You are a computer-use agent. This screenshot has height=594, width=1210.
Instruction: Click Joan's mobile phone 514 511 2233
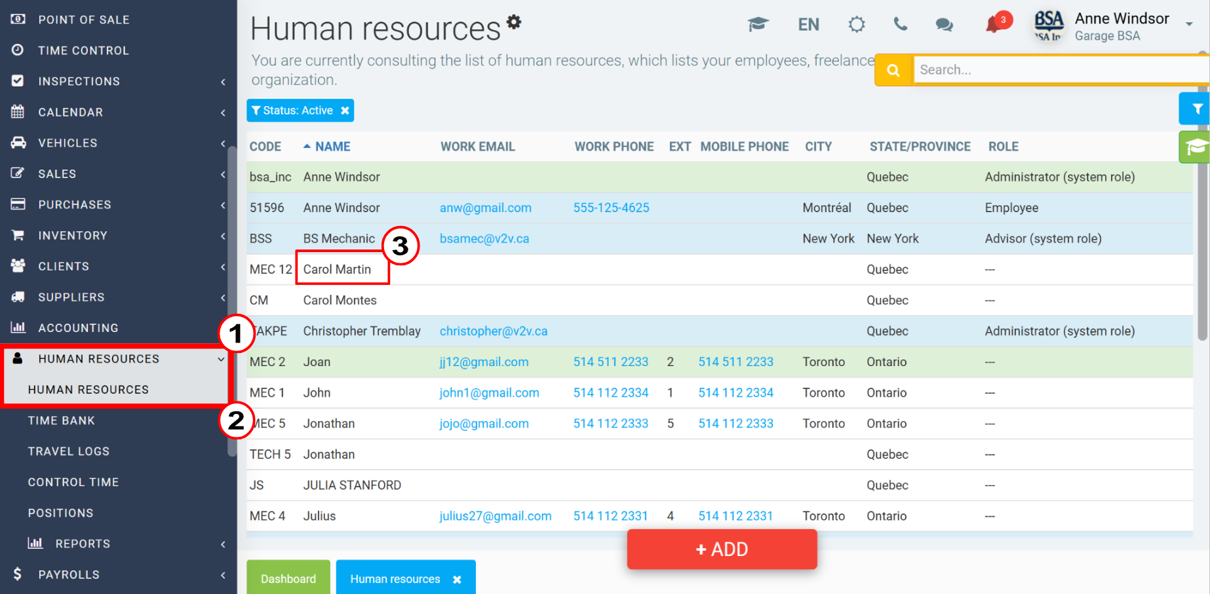[736, 362]
